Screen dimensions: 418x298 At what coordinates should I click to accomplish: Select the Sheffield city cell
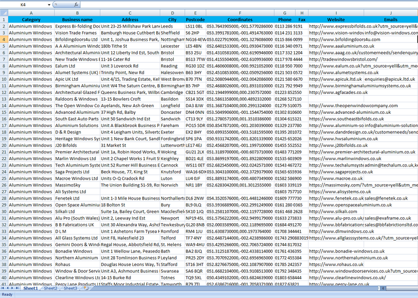[x=173, y=33]
